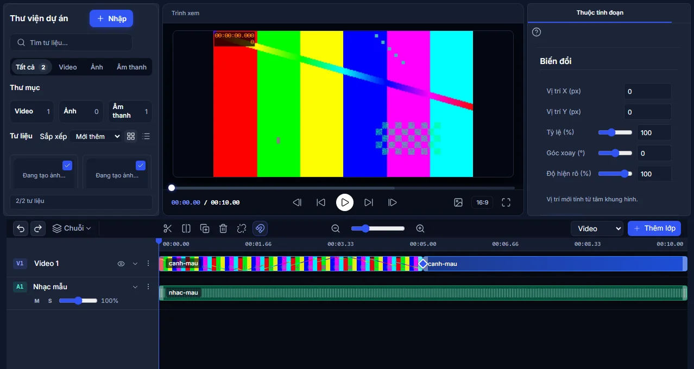Toggle Video 1 track visibility eye

coord(121,264)
